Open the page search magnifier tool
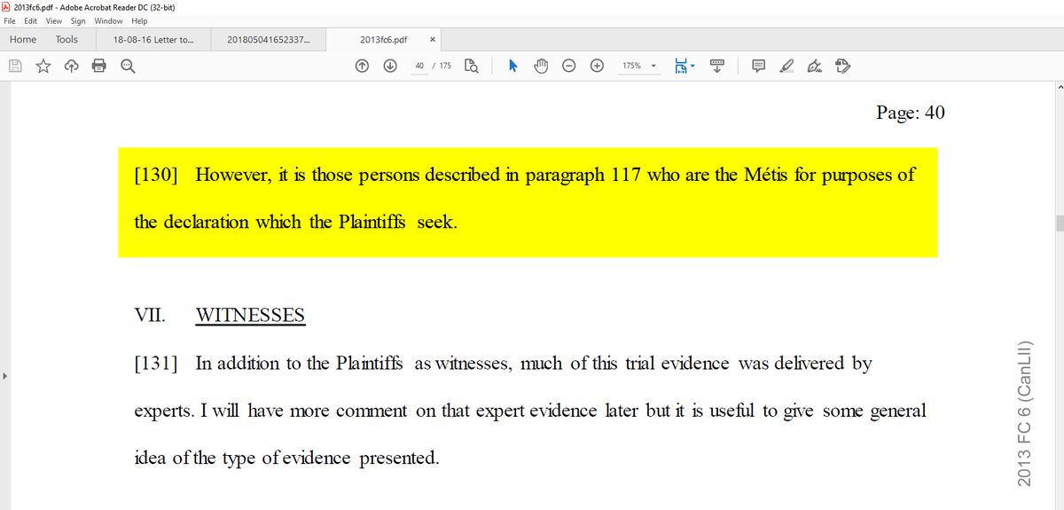The width and height of the screenshot is (1064, 510). pyautogui.click(x=472, y=66)
